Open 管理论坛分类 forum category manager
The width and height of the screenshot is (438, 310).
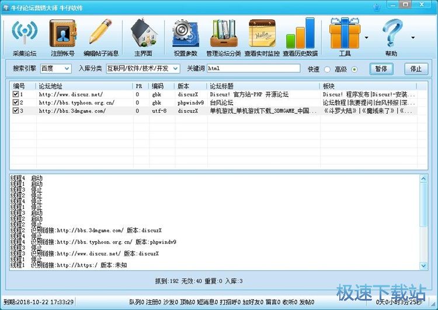click(224, 37)
